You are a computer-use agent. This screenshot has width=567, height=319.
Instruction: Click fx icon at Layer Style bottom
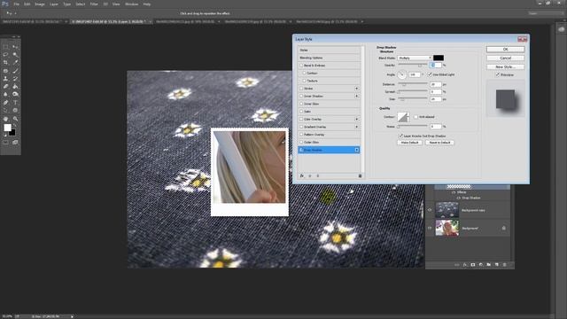point(302,175)
